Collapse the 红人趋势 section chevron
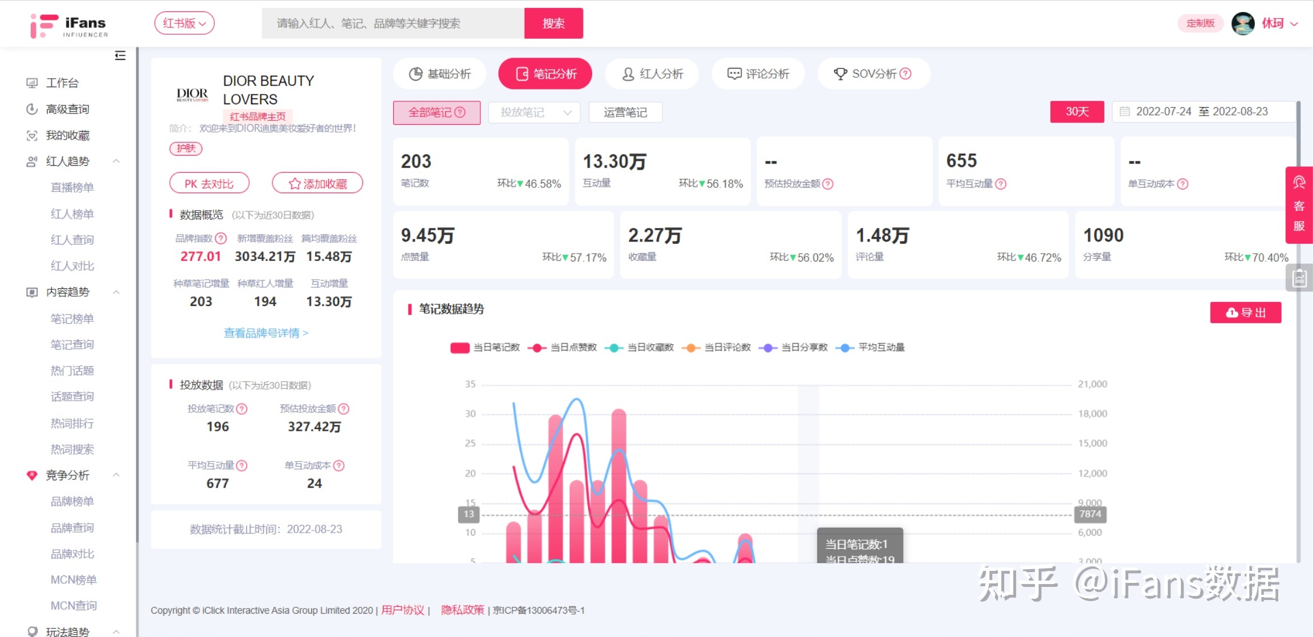 [116, 161]
